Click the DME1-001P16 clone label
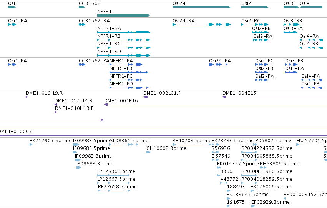Image resolution: width=327 pixels, height=208 pixels. (x=121, y=101)
